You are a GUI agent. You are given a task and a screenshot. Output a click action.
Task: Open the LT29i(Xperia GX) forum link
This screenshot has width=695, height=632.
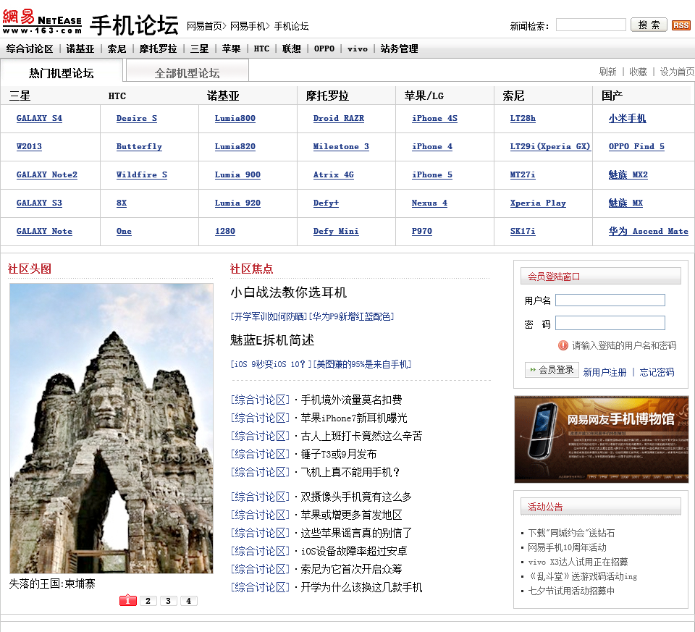point(550,147)
